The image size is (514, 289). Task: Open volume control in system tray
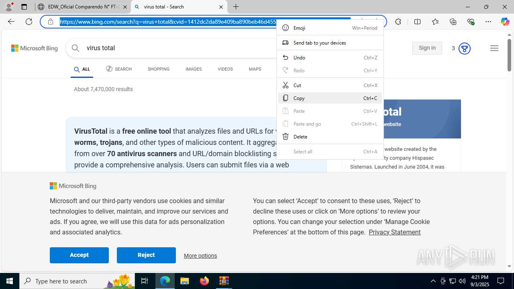(462, 281)
